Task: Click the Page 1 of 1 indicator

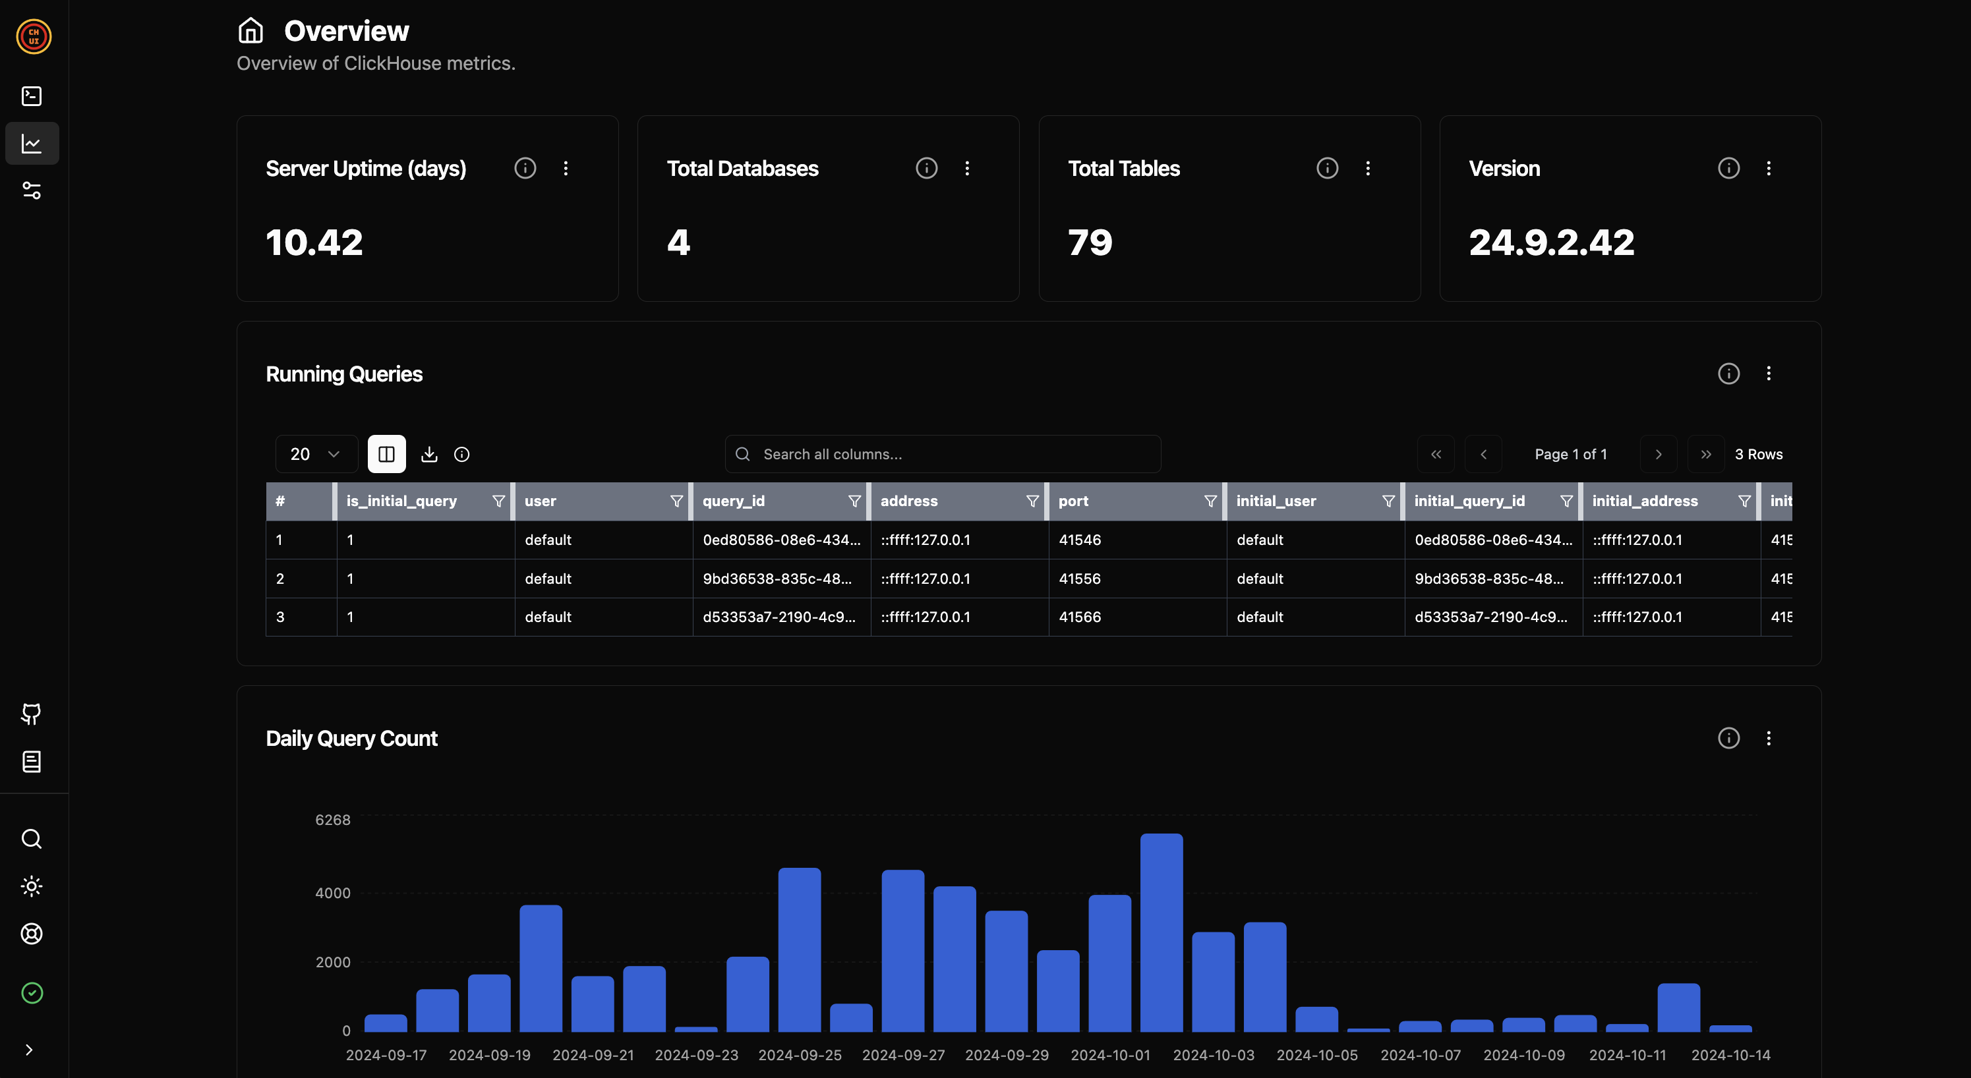Action: 1571,454
